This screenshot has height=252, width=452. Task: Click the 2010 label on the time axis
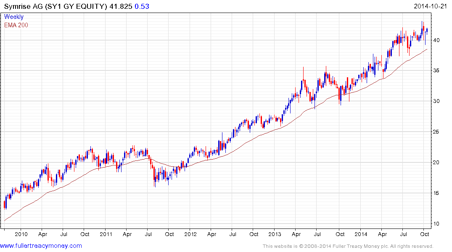point(21,234)
